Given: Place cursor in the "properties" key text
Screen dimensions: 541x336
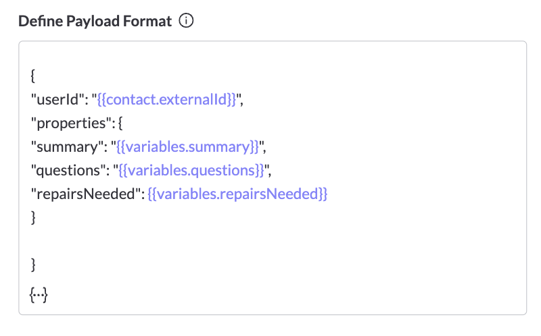Looking at the screenshot, I should click(71, 123).
